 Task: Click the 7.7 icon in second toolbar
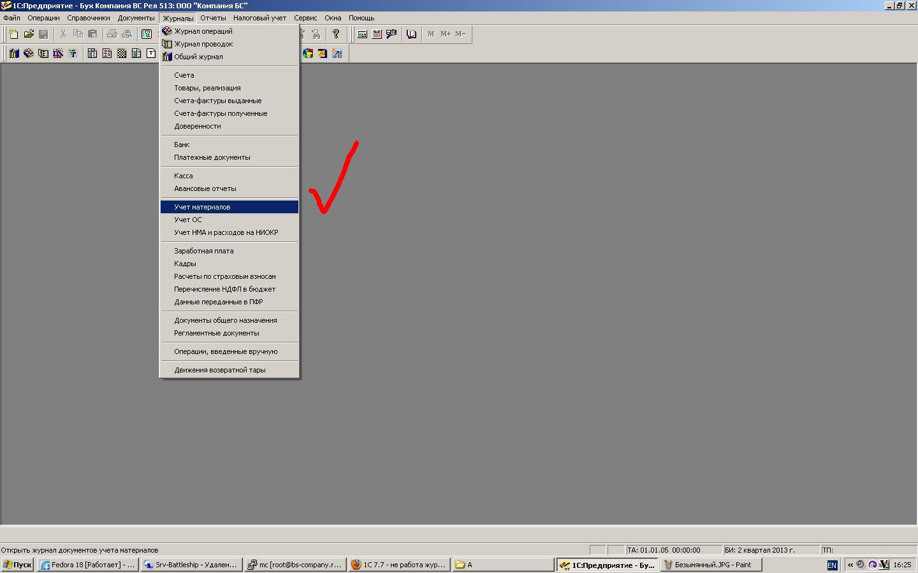337,53
